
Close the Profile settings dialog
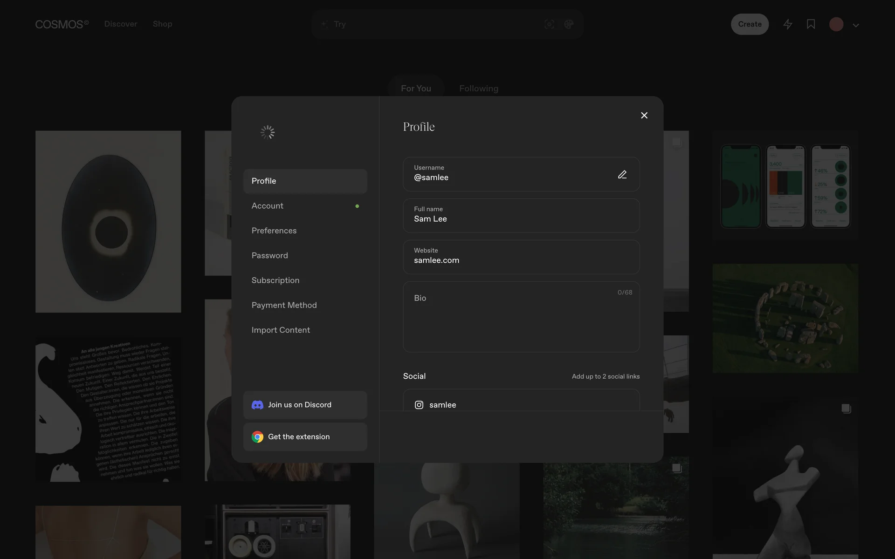pyautogui.click(x=644, y=116)
